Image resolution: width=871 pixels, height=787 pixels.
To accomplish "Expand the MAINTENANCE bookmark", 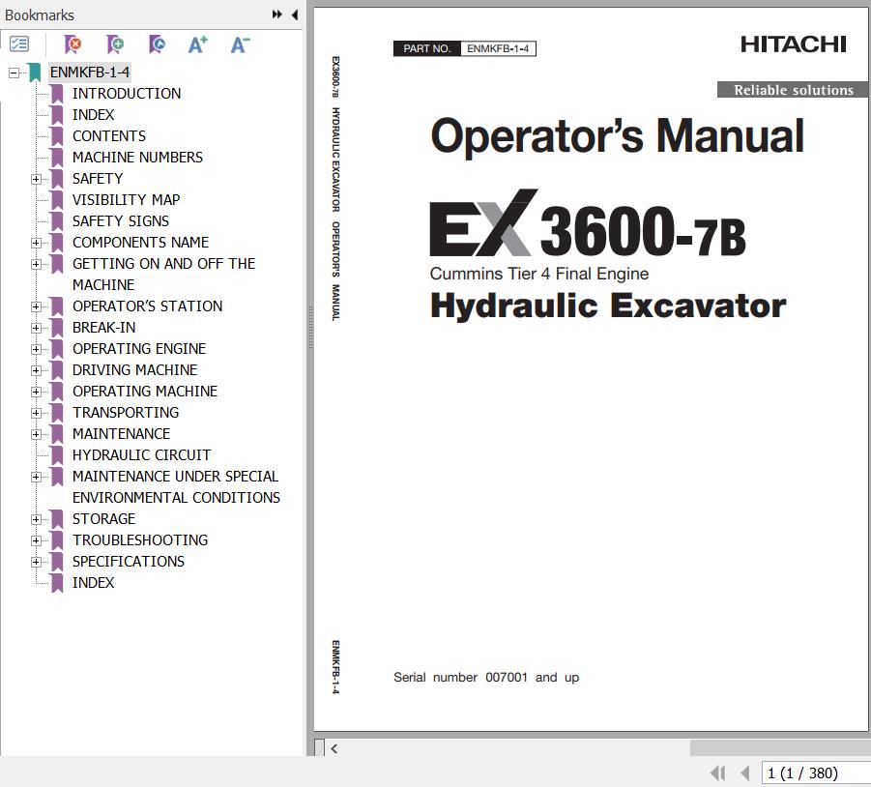I will pos(36,434).
